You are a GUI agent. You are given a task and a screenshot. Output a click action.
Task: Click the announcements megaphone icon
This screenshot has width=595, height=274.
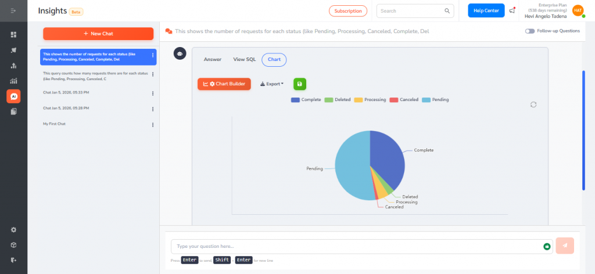pos(512,10)
